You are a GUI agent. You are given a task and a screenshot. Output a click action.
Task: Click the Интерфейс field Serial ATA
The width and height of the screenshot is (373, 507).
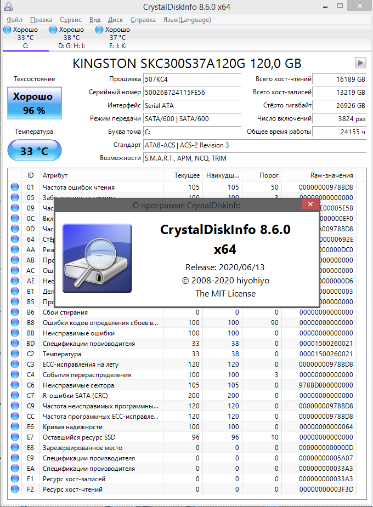tap(192, 106)
